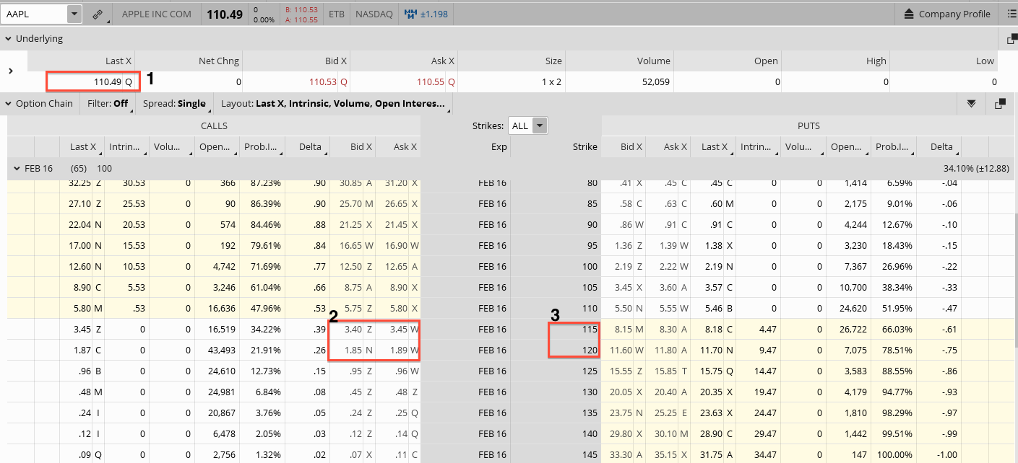The height and width of the screenshot is (463, 1018).
Task: Expand the underlying quote row side arrow
Action: click(10, 71)
